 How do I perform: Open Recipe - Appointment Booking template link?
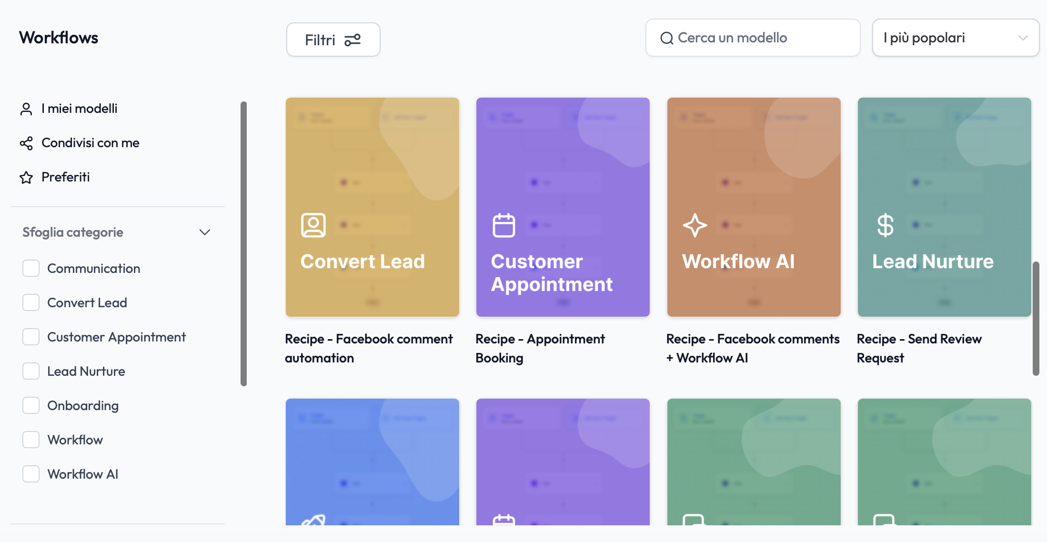point(540,348)
